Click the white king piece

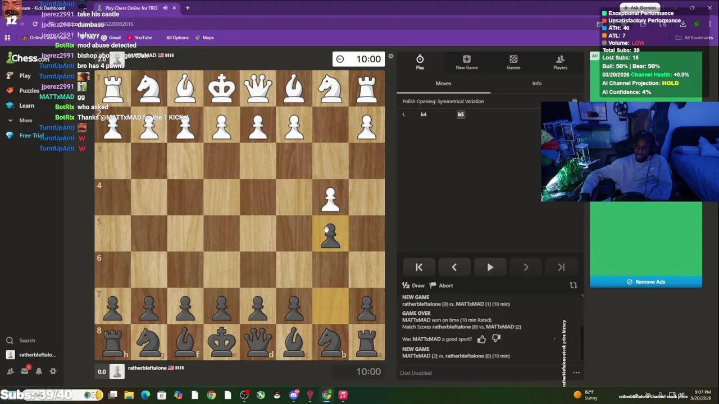click(x=221, y=88)
